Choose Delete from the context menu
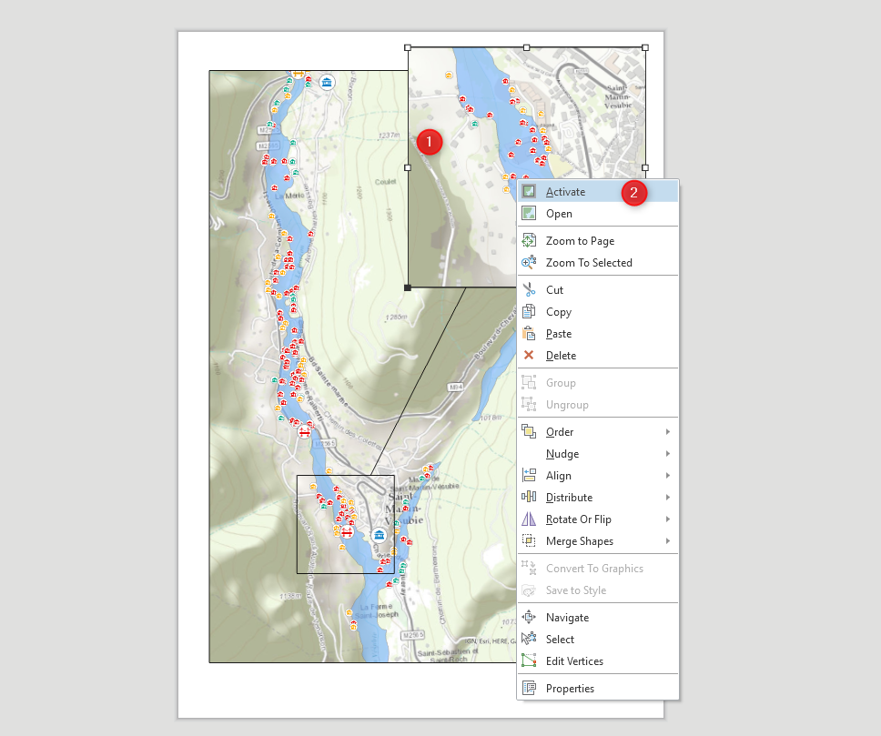 (598, 356)
